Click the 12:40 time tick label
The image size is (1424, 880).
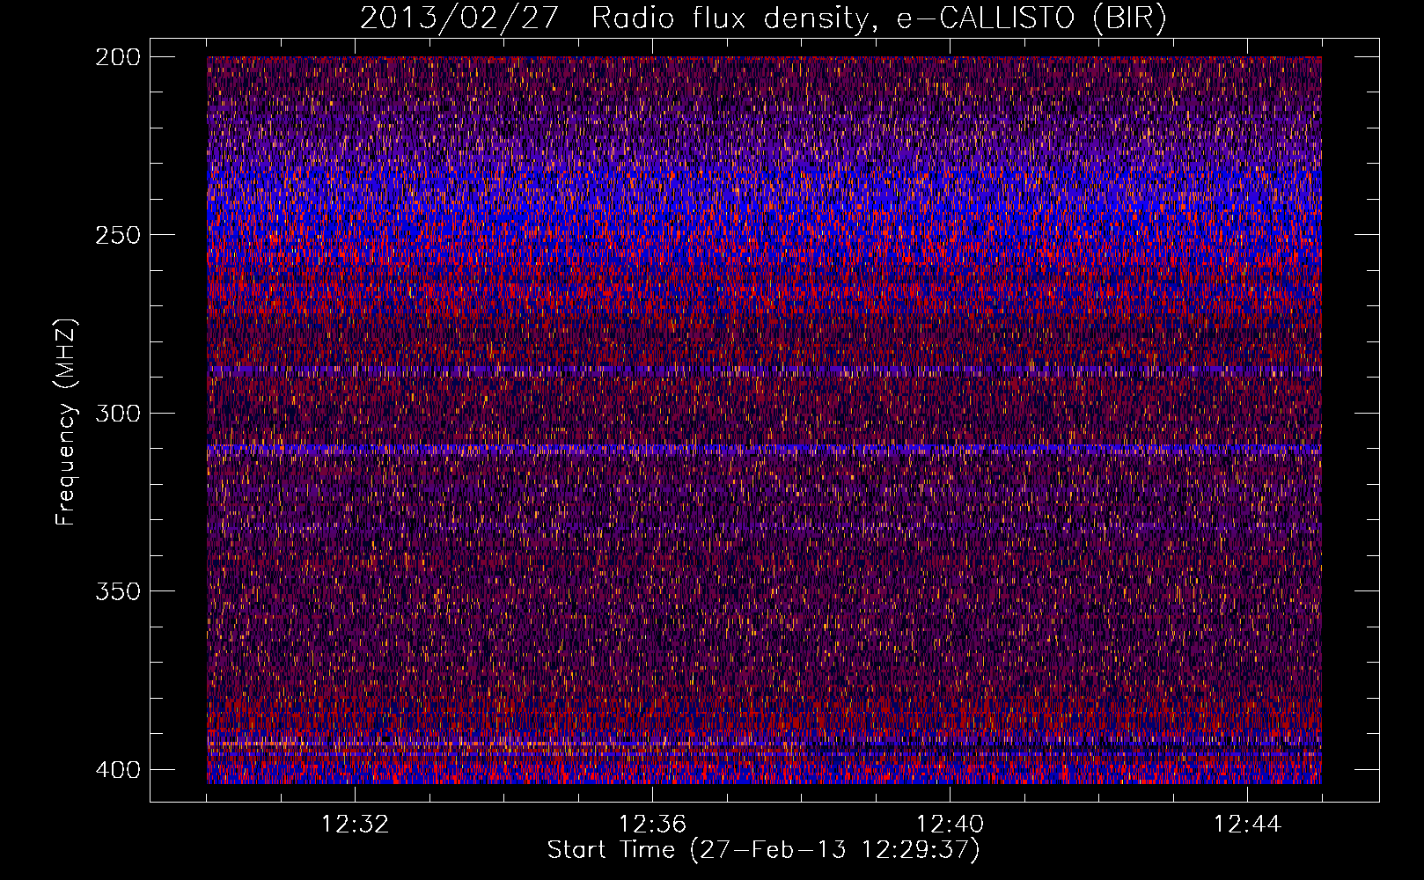(x=950, y=825)
